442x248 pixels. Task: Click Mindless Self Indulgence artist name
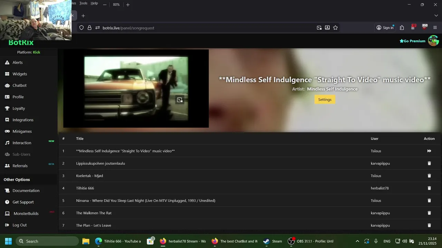[332, 89]
